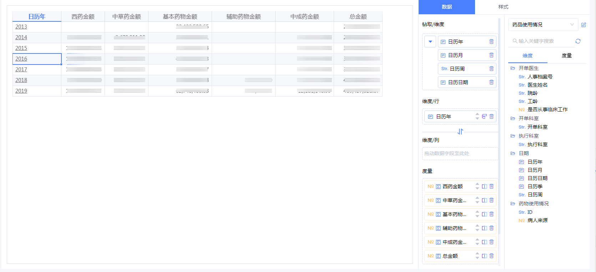Collapse the drill list with the blue caret button

(x=430, y=42)
